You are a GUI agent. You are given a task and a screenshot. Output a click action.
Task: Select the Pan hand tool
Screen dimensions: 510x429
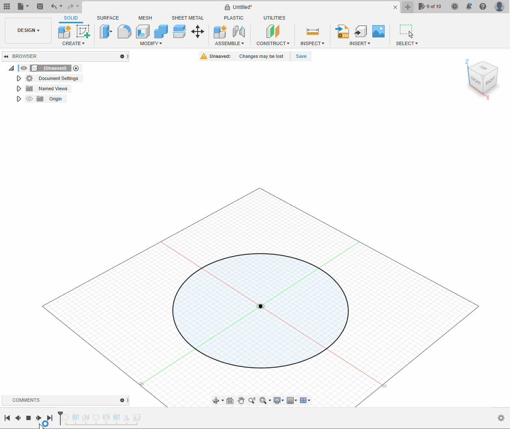[x=241, y=400]
